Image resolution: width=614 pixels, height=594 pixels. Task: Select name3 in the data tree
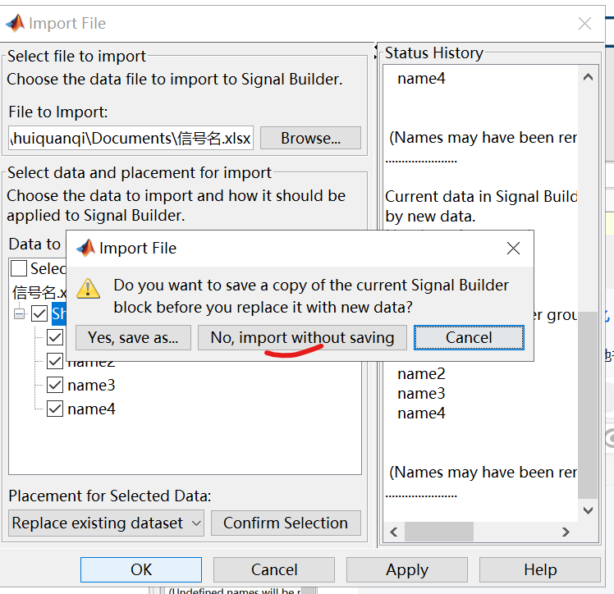[x=91, y=386]
